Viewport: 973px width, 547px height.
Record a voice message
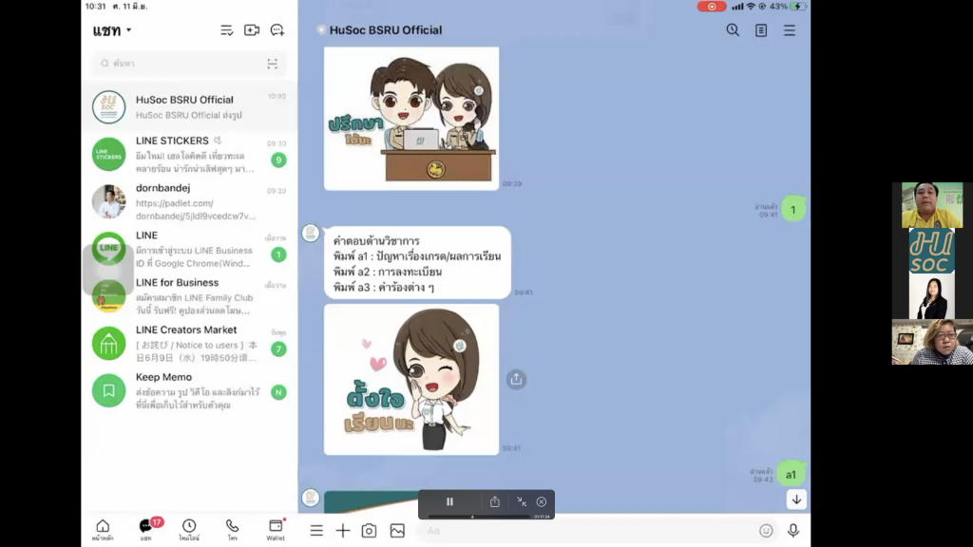793,530
